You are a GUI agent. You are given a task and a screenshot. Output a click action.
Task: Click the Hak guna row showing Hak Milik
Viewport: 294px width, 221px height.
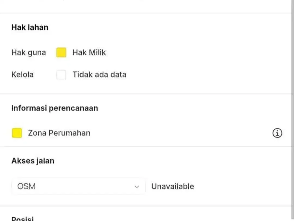tap(59, 52)
